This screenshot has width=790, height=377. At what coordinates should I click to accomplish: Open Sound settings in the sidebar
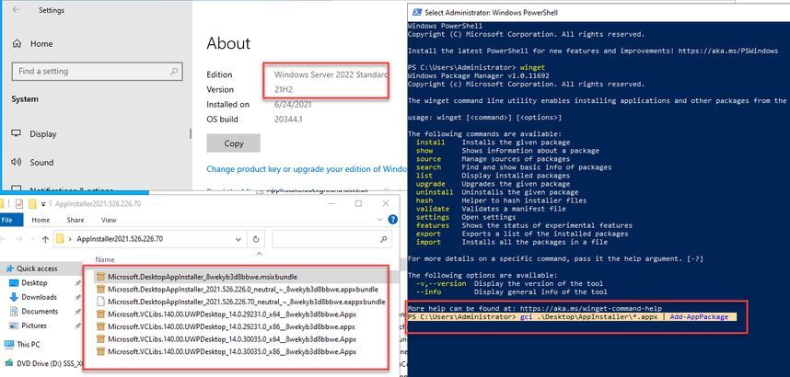[x=41, y=162]
